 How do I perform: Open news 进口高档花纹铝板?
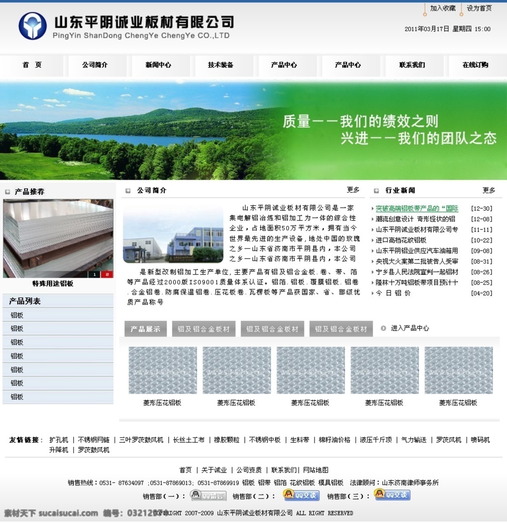click(401, 240)
